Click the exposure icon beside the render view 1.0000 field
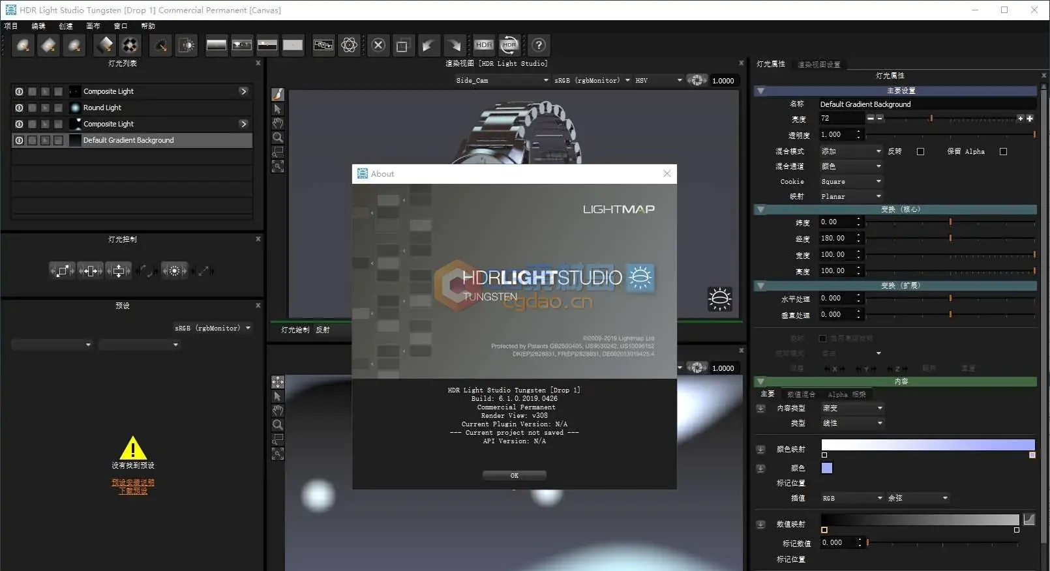This screenshot has height=571, width=1050. (697, 80)
